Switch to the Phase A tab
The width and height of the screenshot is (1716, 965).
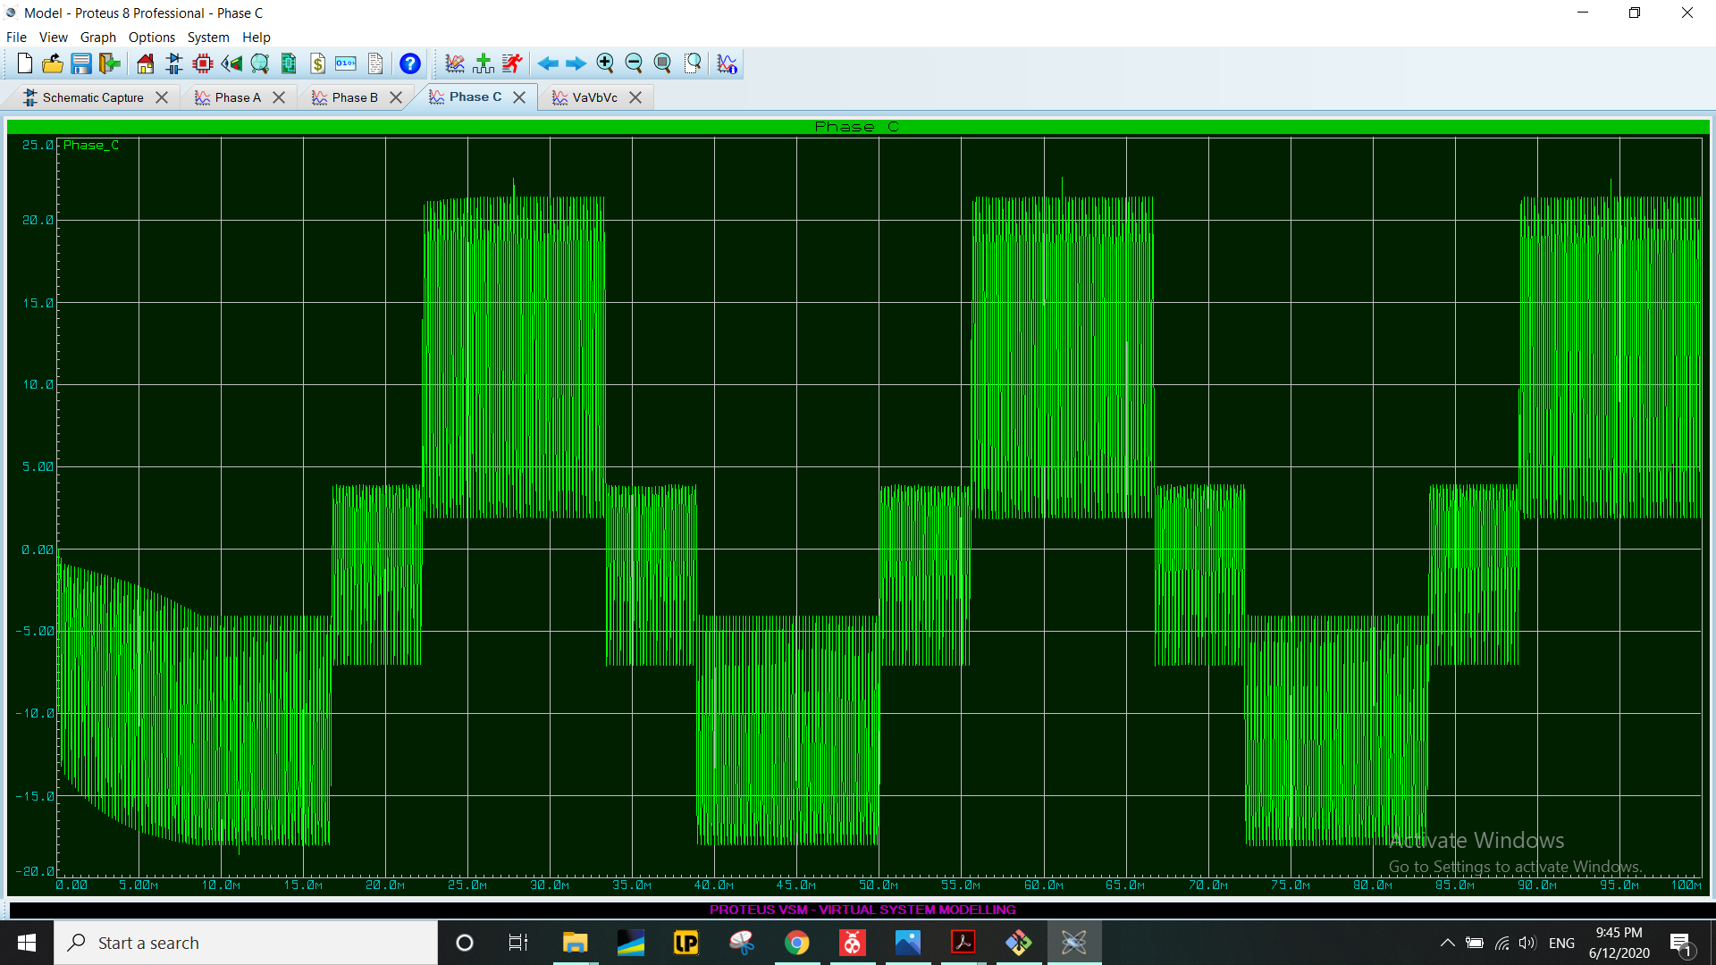[238, 97]
